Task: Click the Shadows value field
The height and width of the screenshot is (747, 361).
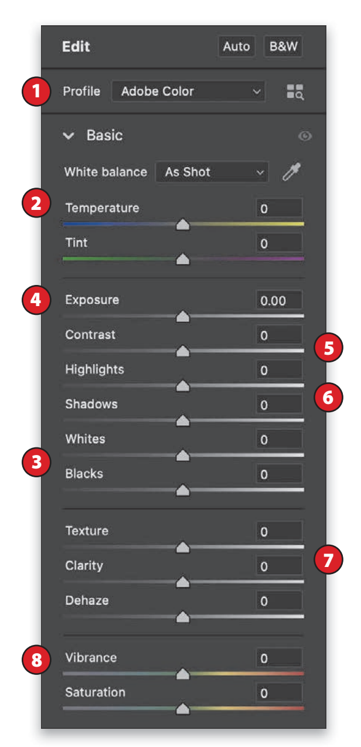Action: pos(280,405)
